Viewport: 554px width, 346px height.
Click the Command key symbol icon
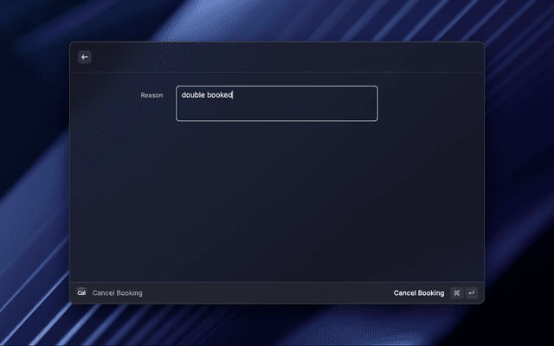click(456, 293)
